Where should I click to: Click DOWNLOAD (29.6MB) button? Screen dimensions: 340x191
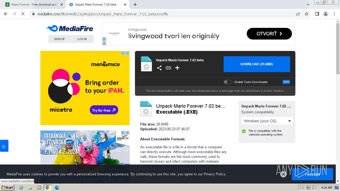257,64
